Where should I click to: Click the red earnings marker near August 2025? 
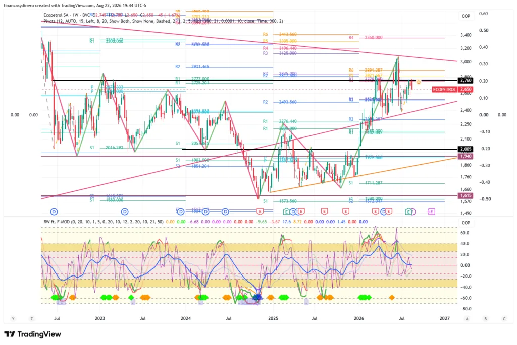pyautogui.click(x=324, y=211)
